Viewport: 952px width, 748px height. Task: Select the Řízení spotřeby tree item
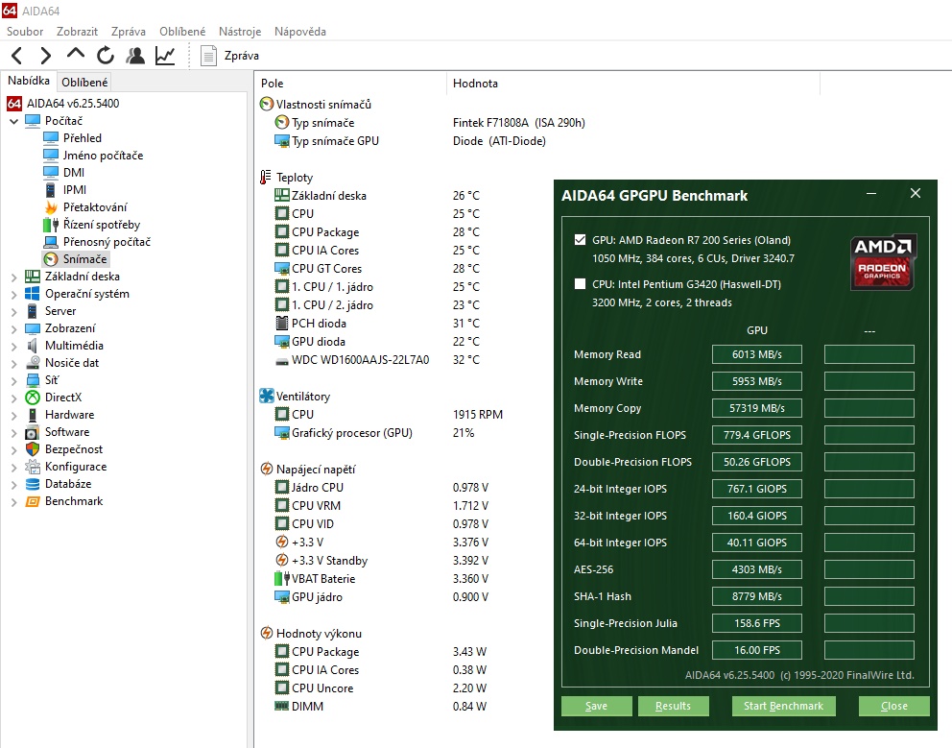coord(101,225)
